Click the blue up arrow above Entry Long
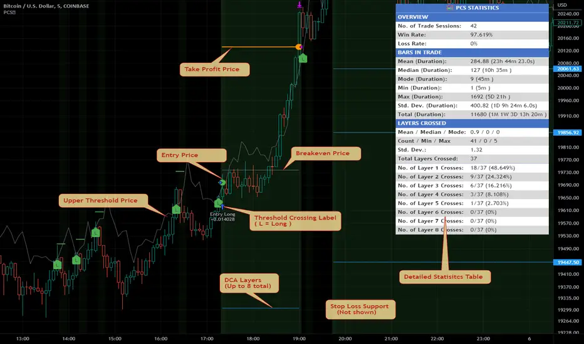Image resolution: width=584 pixels, height=344 pixels. tap(222, 207)
